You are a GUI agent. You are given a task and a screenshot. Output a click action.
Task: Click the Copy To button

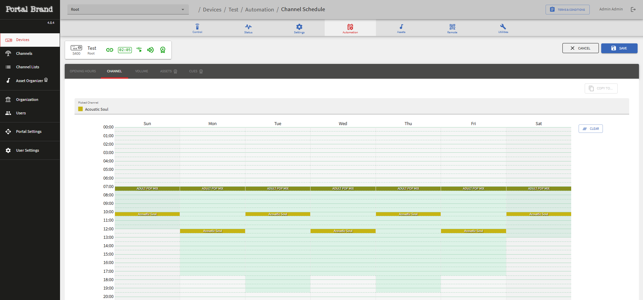click(601, 88)
